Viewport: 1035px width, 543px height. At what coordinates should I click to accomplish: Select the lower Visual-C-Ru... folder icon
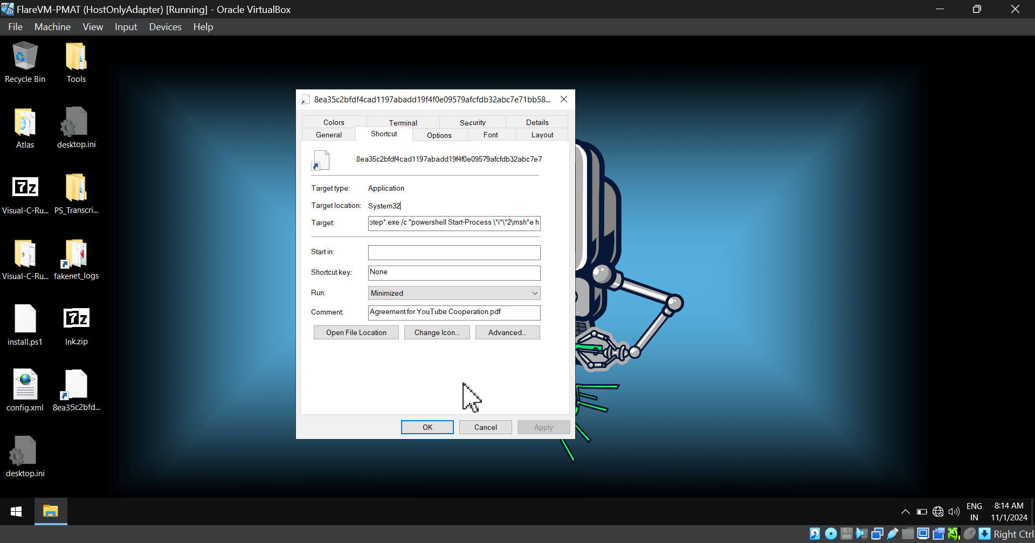click(x=25, y=260)
